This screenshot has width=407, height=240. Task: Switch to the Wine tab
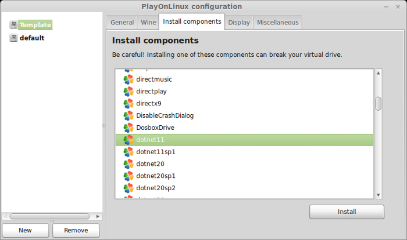point(148,23)
